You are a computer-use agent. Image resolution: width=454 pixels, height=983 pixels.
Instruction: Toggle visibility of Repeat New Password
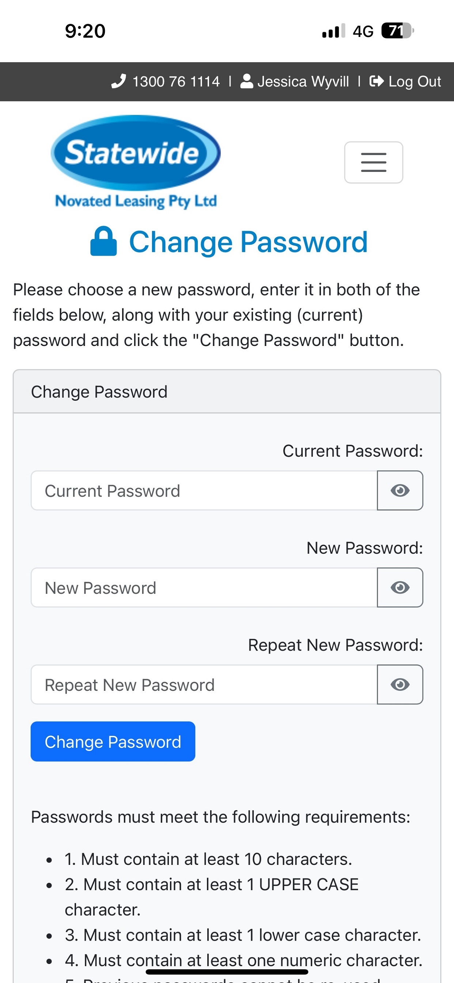pyautogui.click(x=400, y=684)
